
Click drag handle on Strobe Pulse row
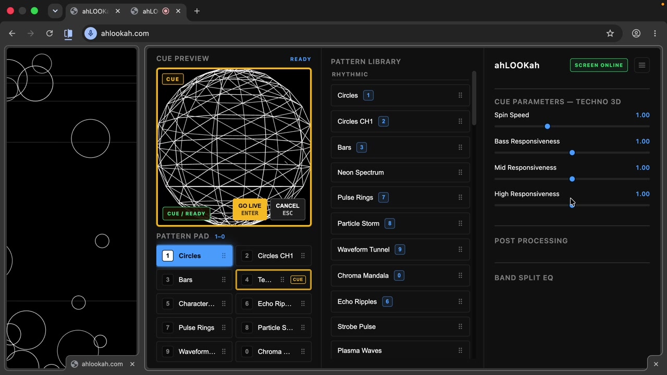click(460, 327)
